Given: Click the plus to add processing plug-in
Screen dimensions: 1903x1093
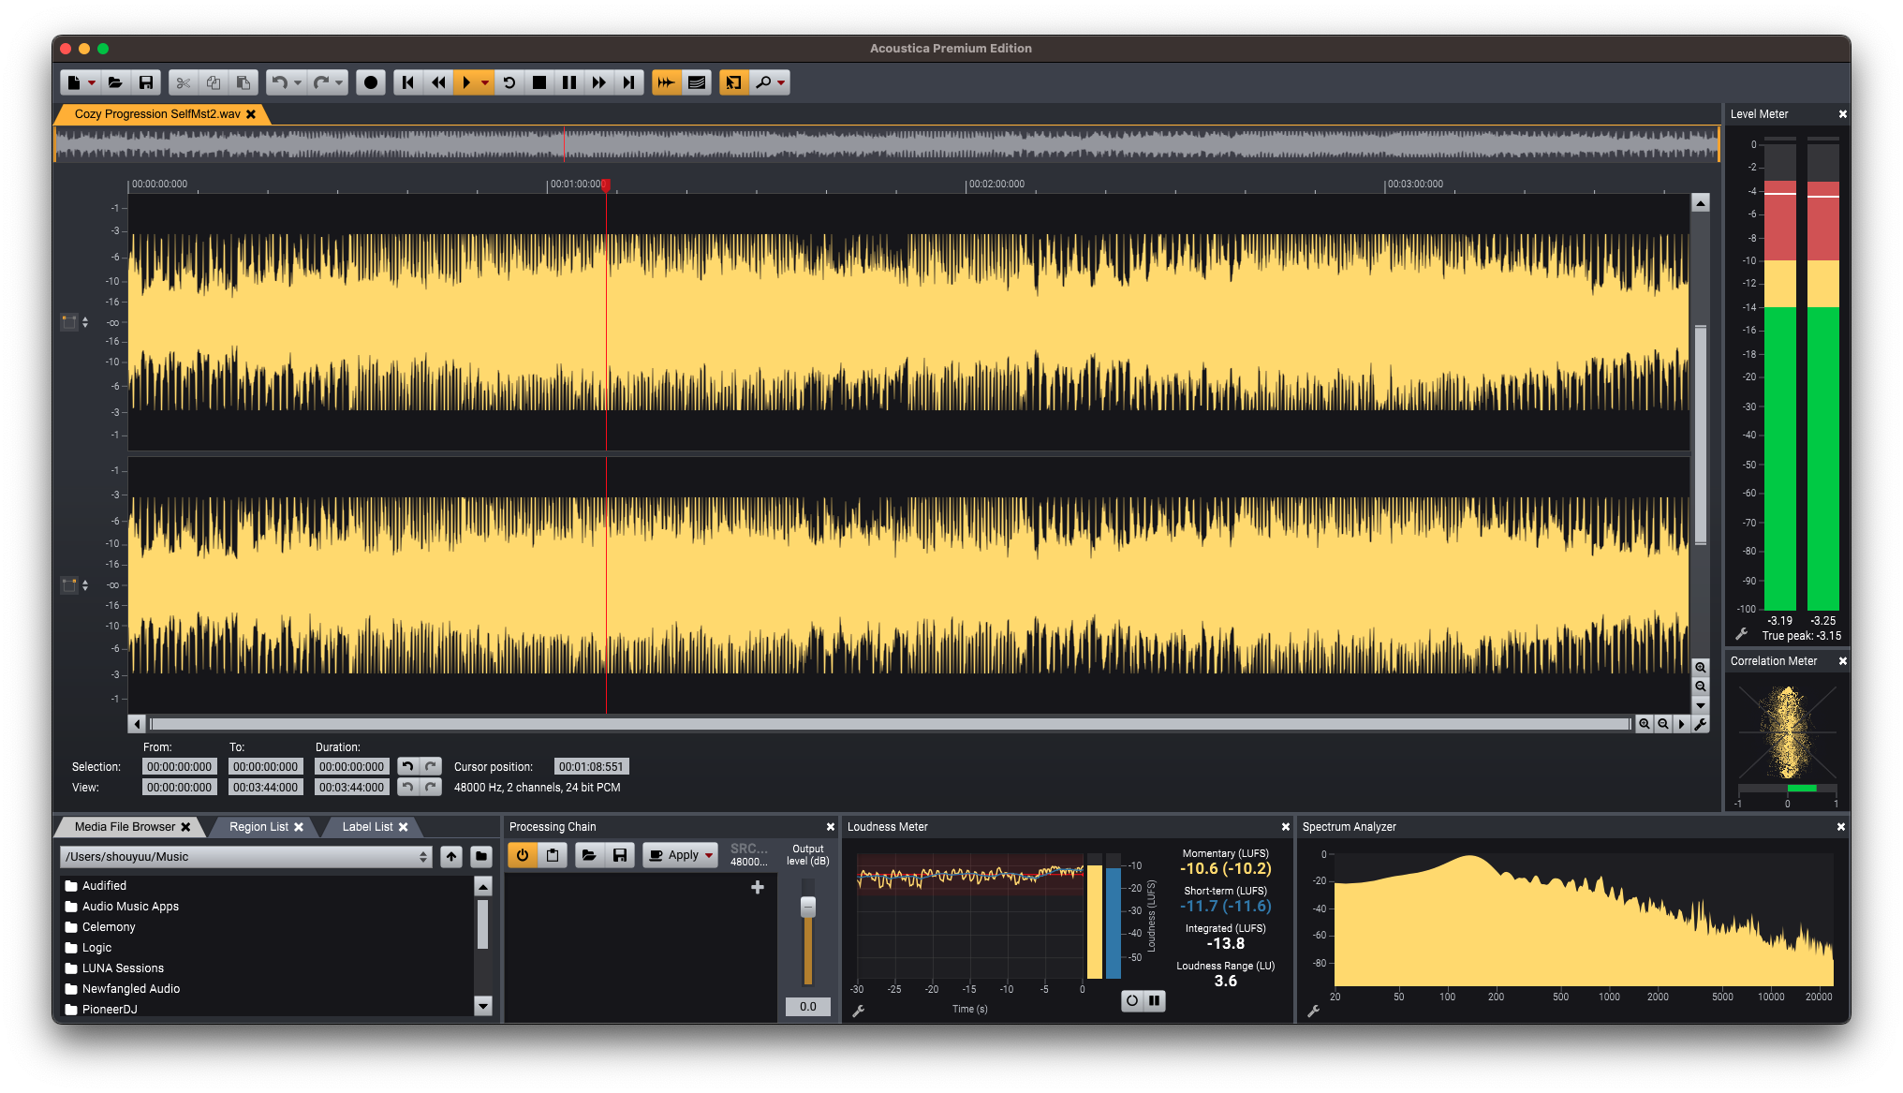Looking at the screenshot, I should click(x=758, y=887).
